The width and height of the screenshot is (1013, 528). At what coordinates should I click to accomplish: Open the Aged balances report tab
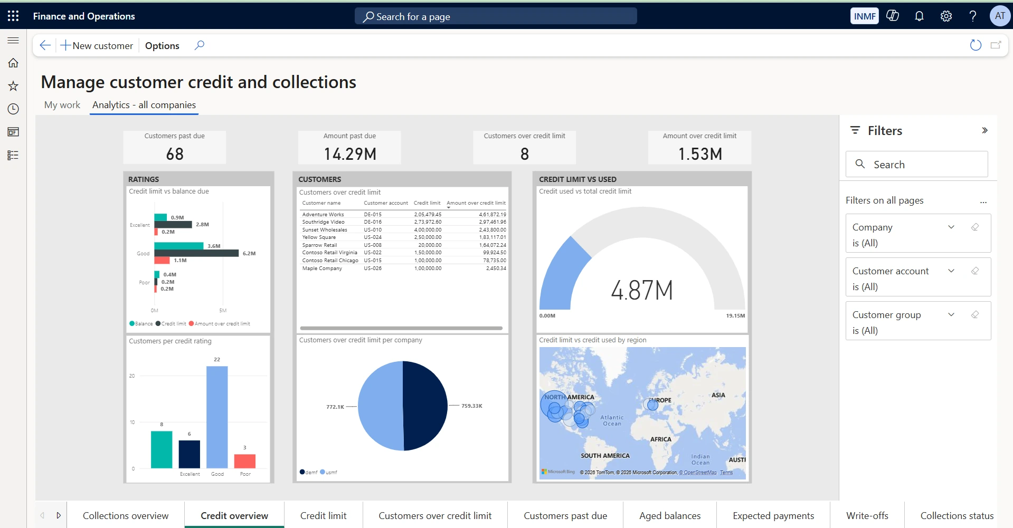pos(670,515)
